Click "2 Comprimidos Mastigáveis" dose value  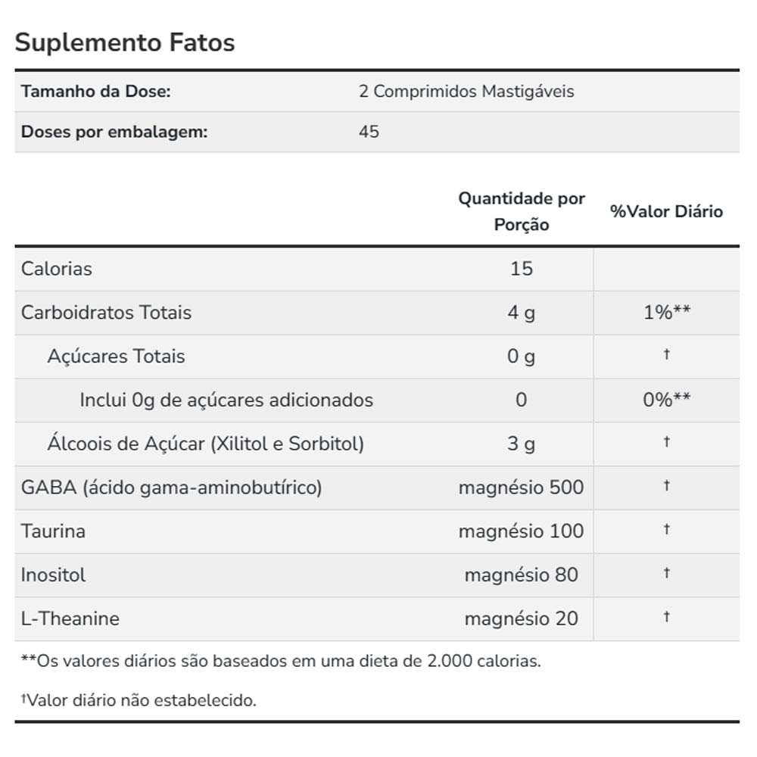(x=466, y=92)
